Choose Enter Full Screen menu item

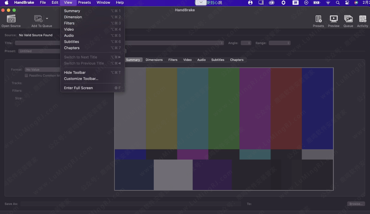tap(78, 88)
